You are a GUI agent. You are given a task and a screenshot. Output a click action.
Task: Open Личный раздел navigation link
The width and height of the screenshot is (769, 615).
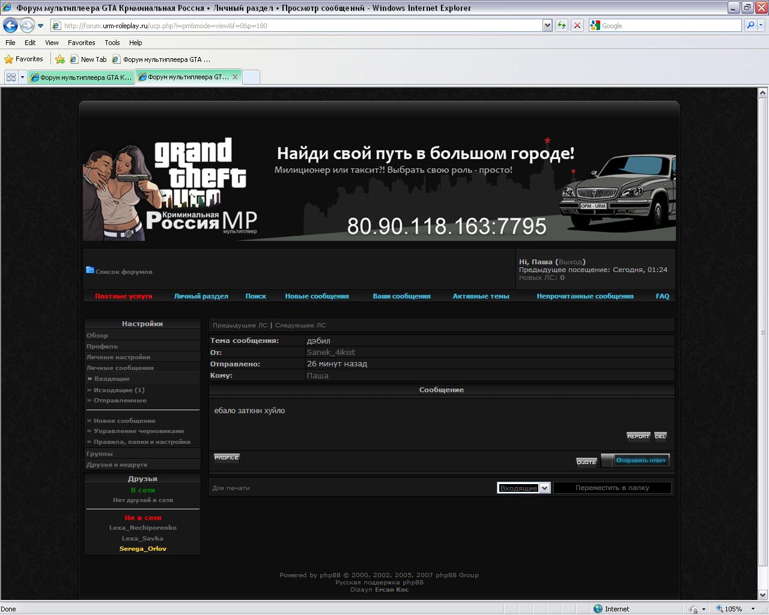coord(201,296)
